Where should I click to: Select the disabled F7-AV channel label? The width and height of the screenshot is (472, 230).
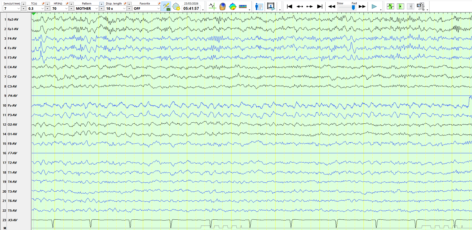click(13, 153)
